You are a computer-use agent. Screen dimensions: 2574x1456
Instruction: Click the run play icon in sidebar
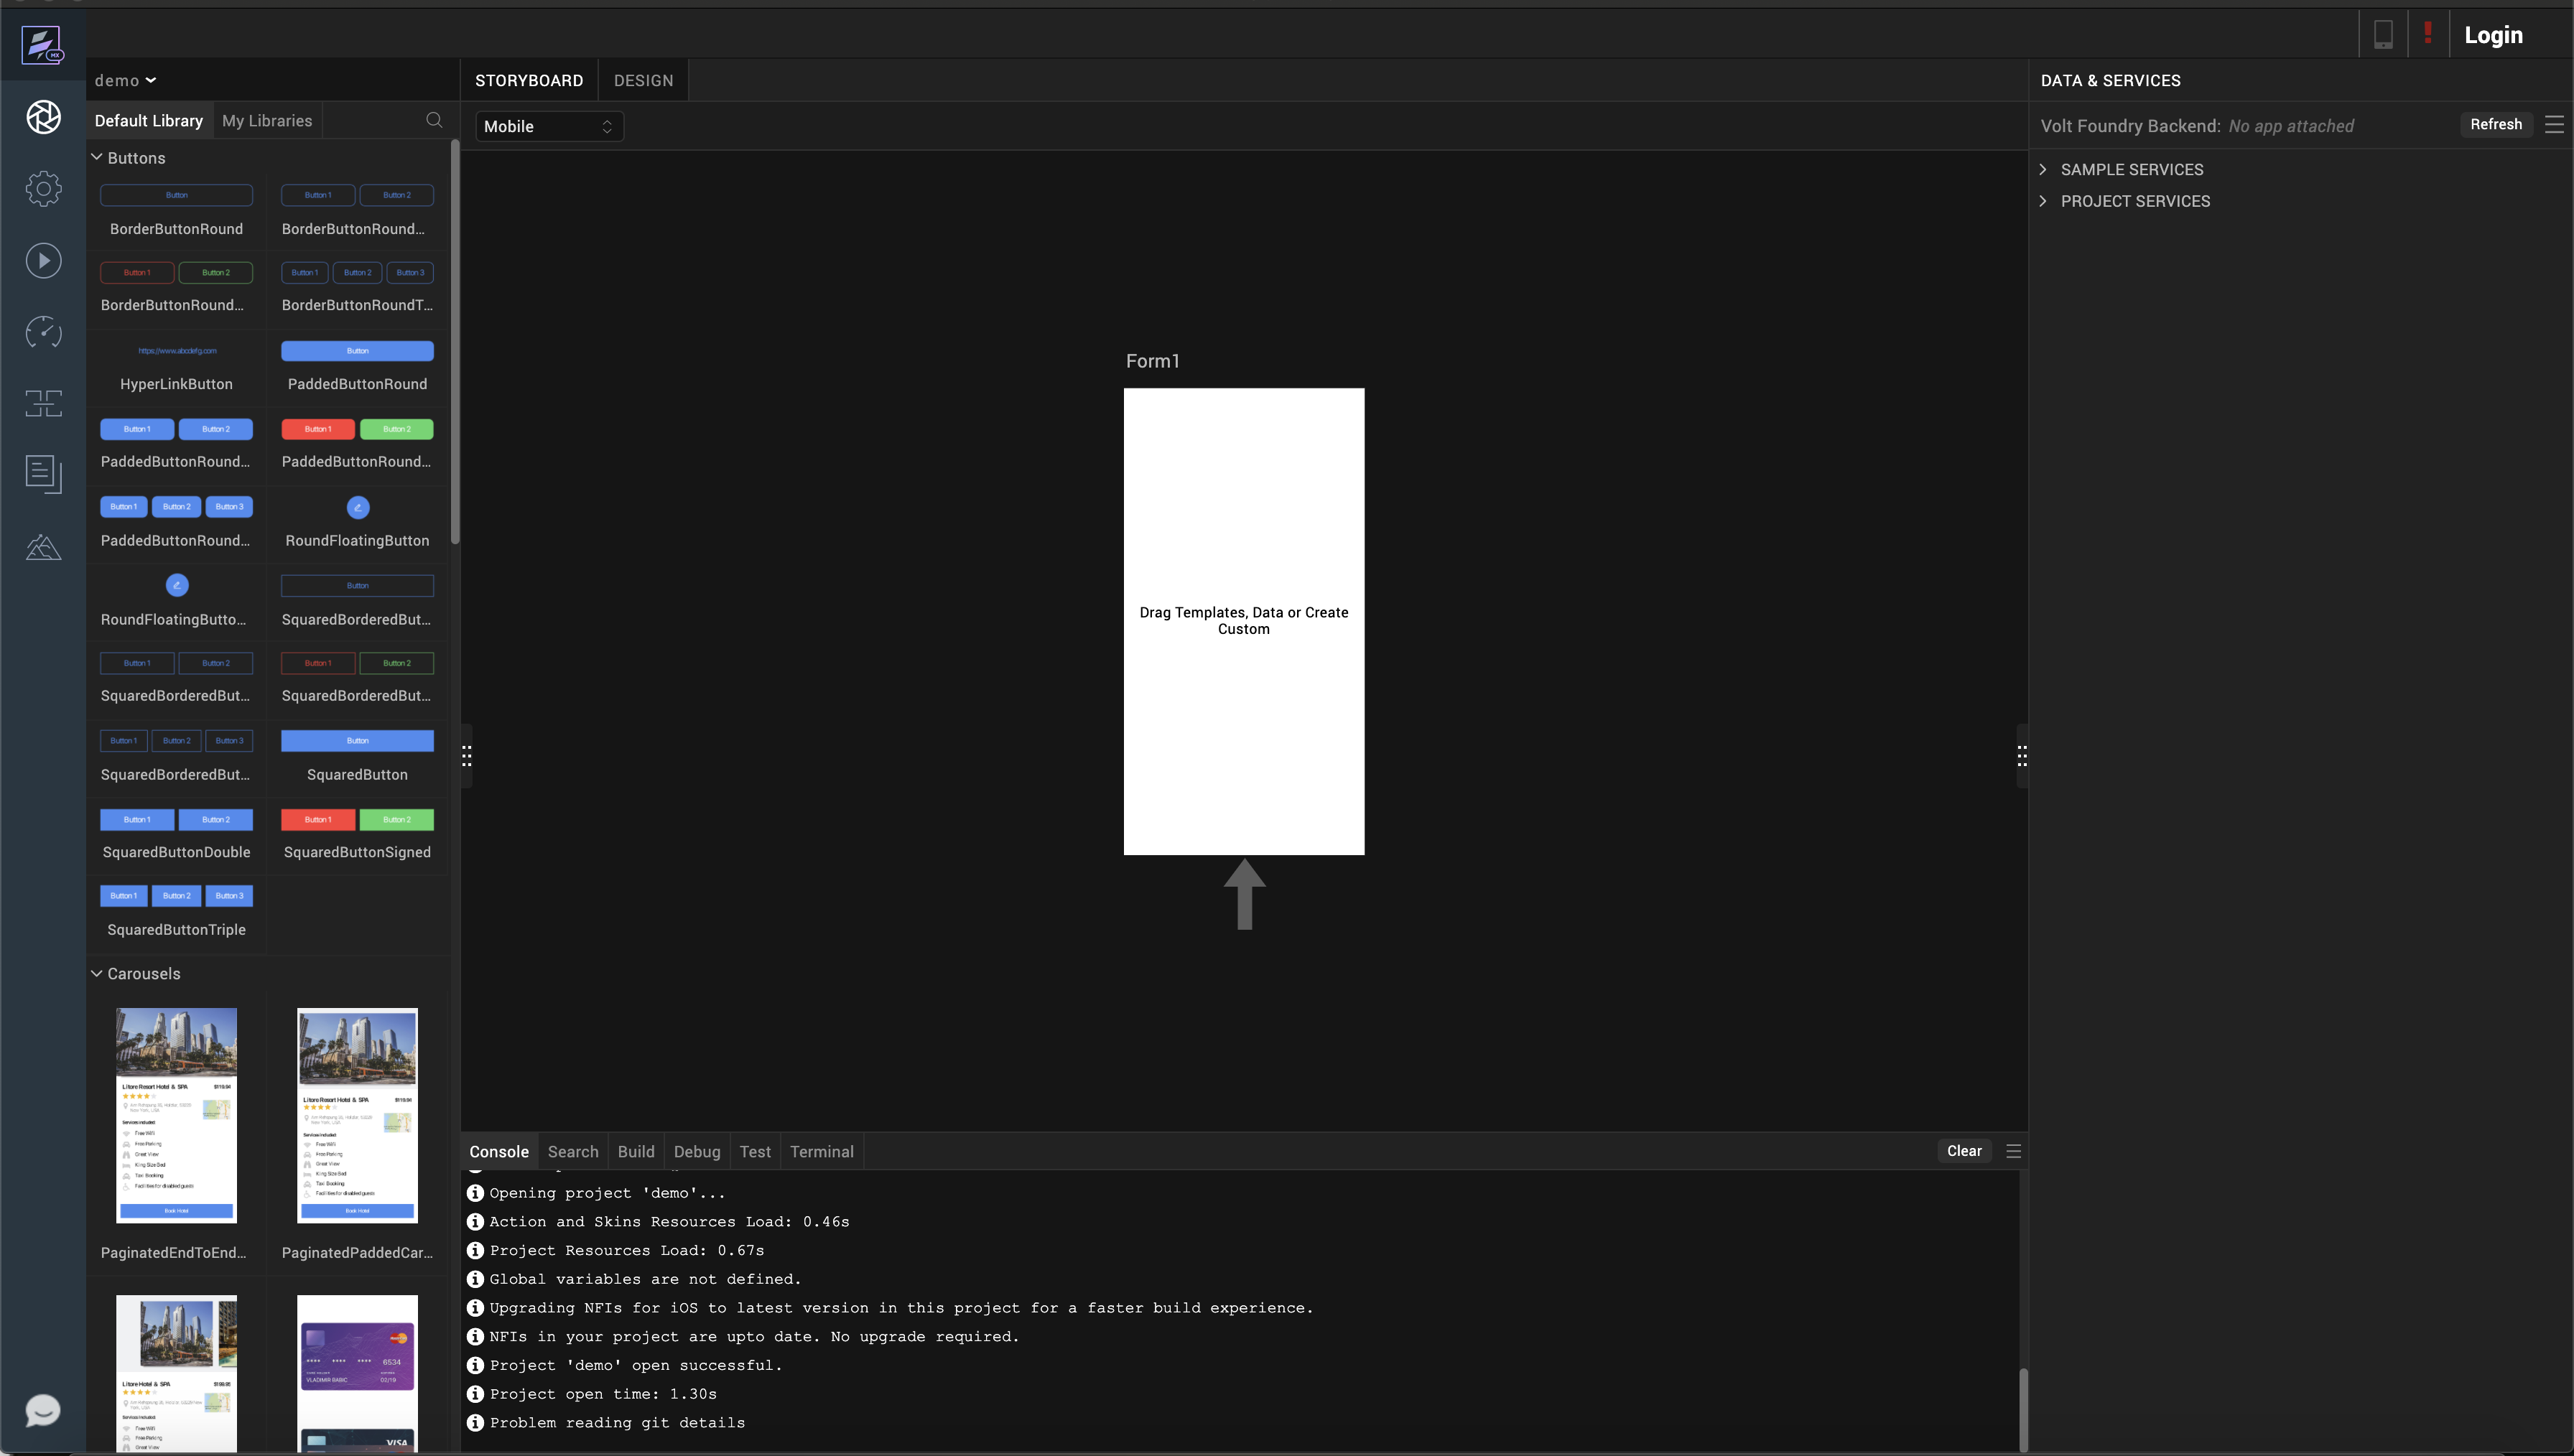coord(43,261)
